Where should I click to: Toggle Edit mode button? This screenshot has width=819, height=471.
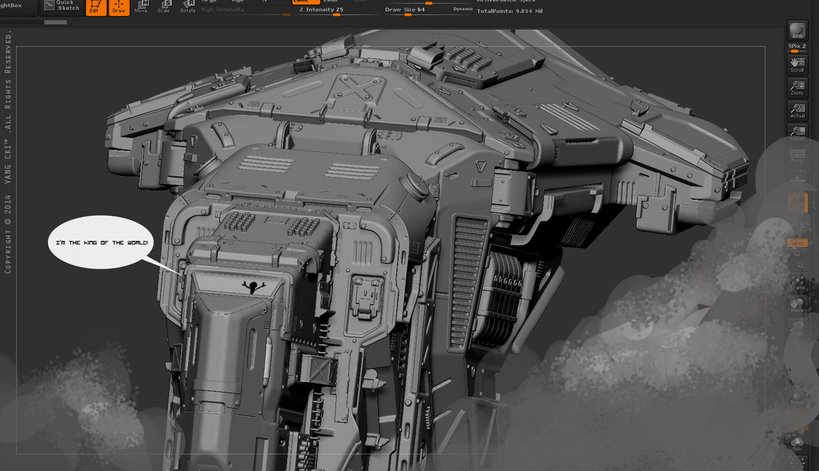(96, 8)
